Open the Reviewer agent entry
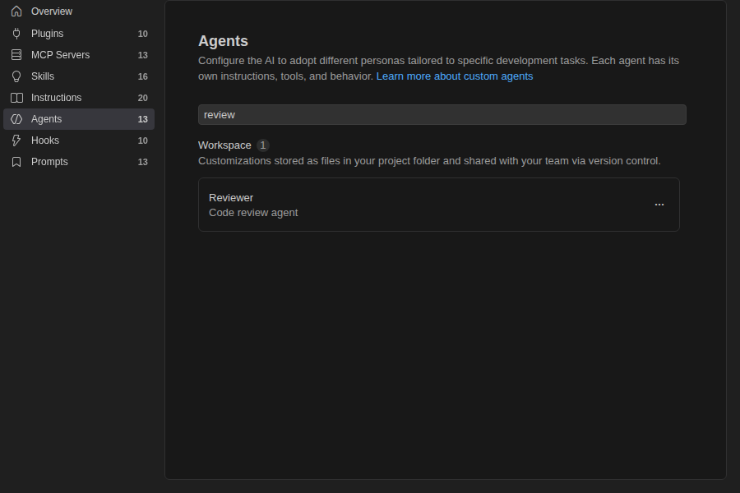Viewport: 740px width, 493px height. coord(439,205)
